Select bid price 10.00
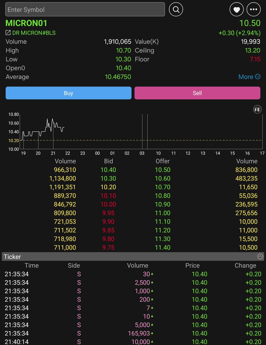The image size is (266, 345). 108,204
